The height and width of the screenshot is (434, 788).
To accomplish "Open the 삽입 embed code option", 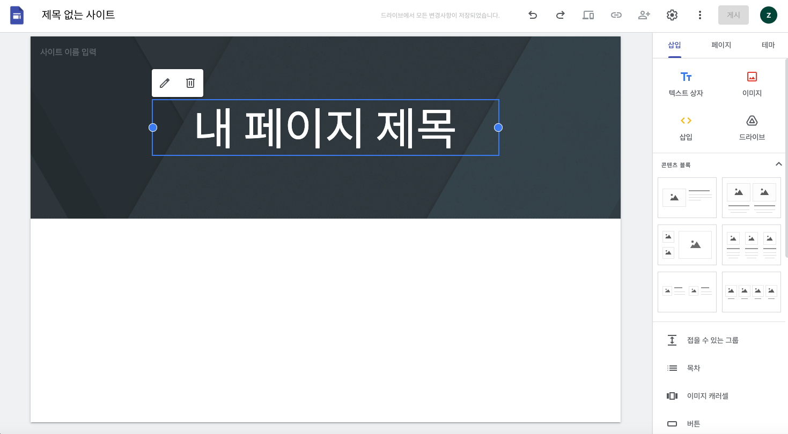I will [x=686, y=128].
